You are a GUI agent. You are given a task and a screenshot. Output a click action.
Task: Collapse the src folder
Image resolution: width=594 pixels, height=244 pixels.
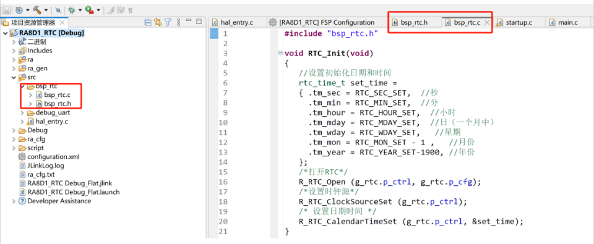point(14,78)
